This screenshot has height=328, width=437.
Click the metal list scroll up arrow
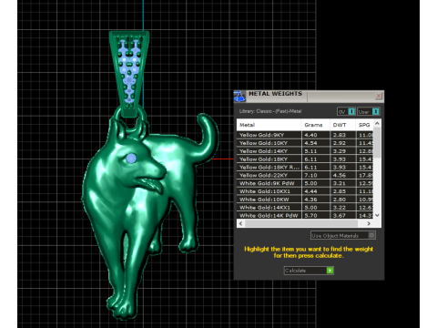pos(377,123)
